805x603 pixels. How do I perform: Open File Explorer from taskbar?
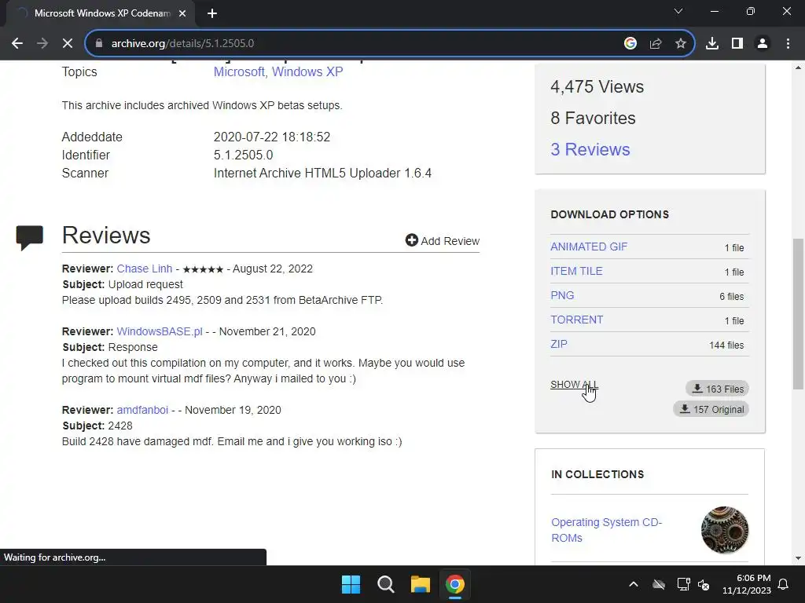click(421, 584)
